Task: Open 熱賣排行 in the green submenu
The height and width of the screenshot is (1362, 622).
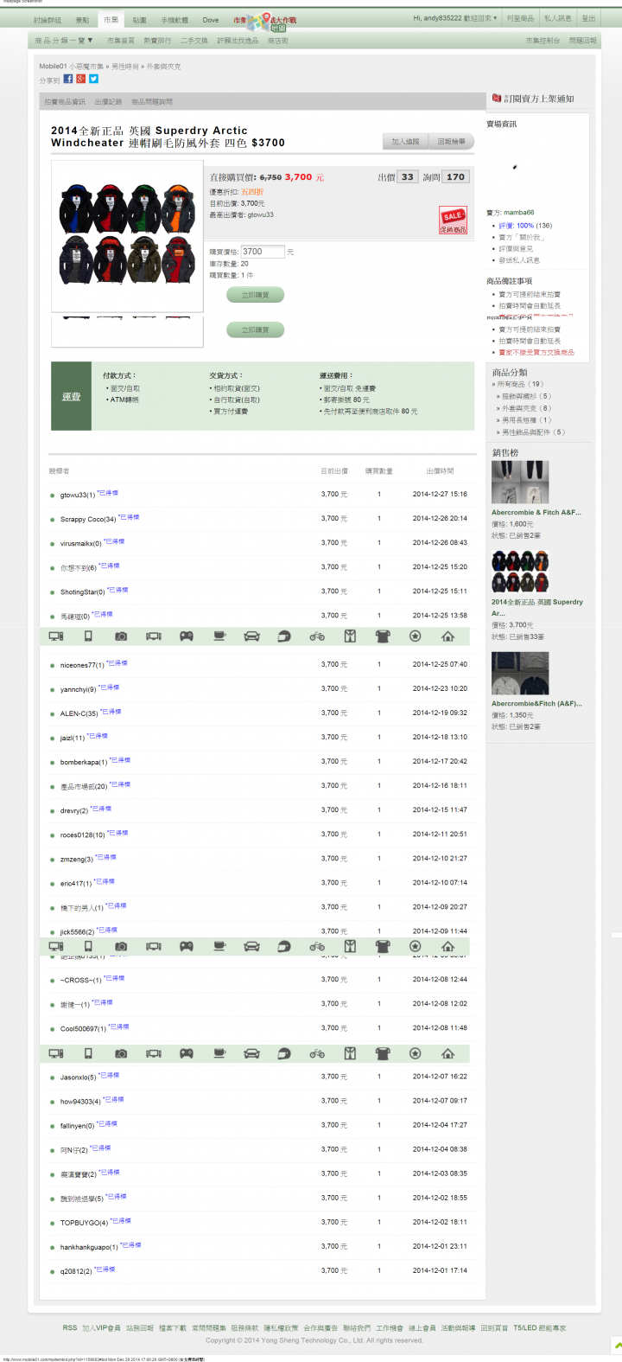Action: click(x=157, y=41)
